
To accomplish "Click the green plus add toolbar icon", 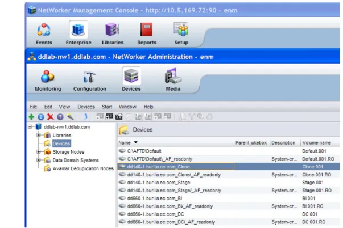I will coord(31,117).
